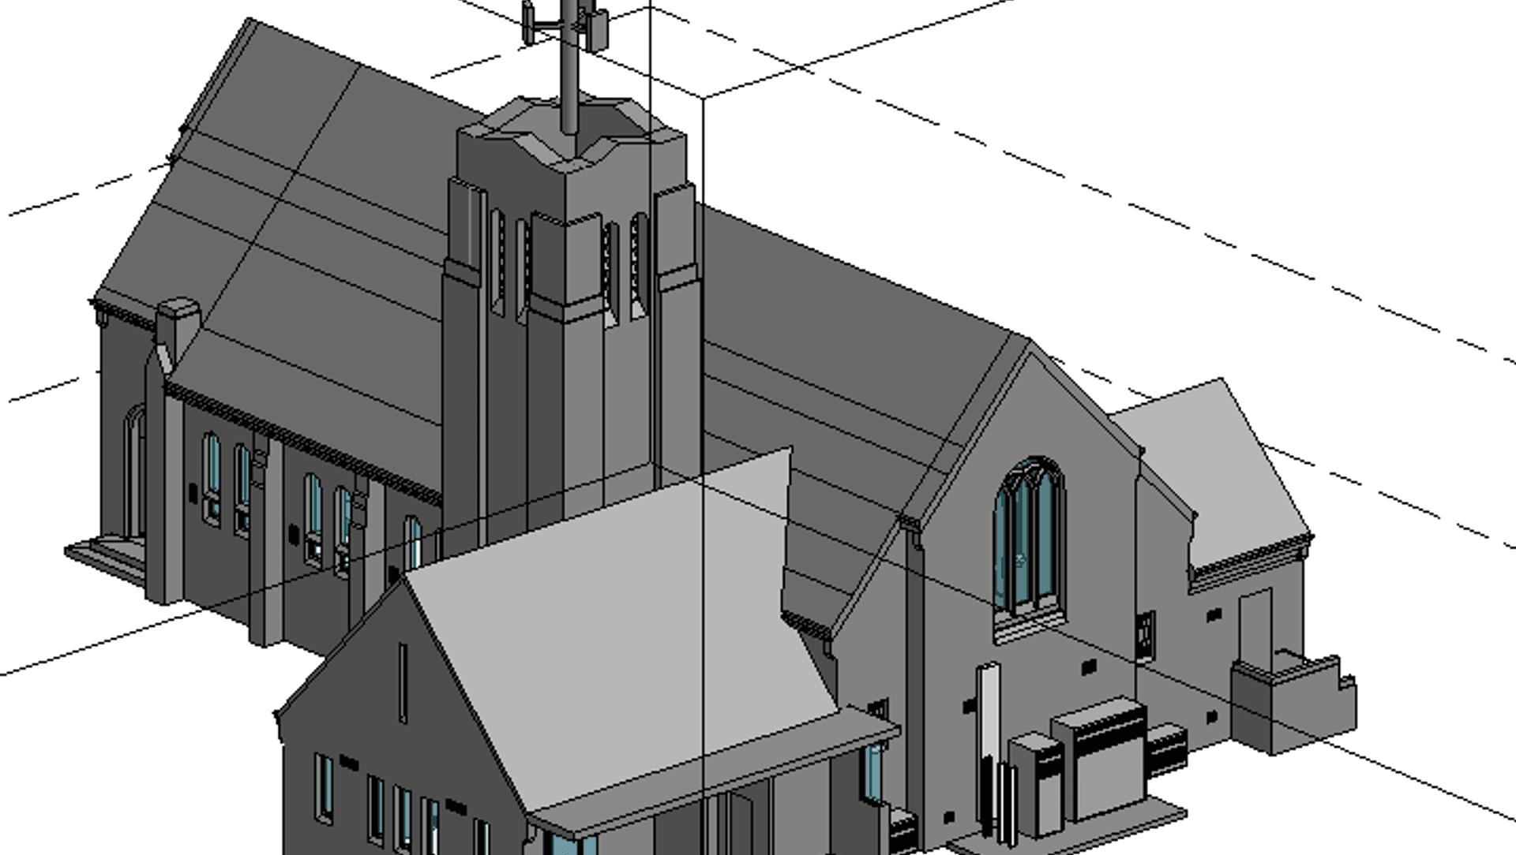Select the large arched stained-glass gable window

1028,538
